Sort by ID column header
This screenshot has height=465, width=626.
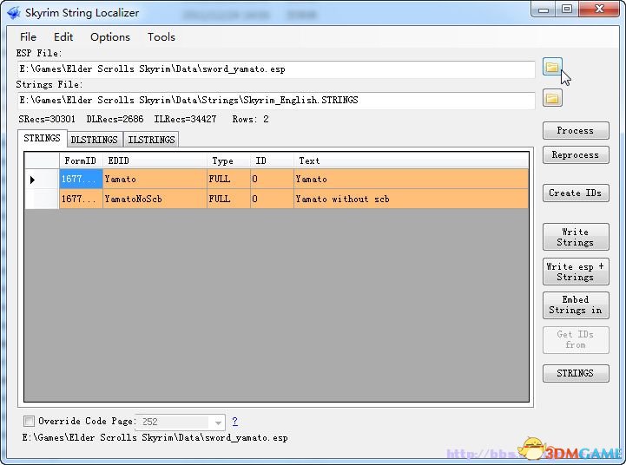[272, 160]
